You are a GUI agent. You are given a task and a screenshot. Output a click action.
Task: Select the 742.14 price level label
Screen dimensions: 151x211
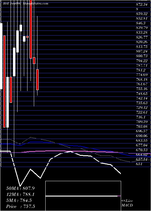(x=141, y=98)
